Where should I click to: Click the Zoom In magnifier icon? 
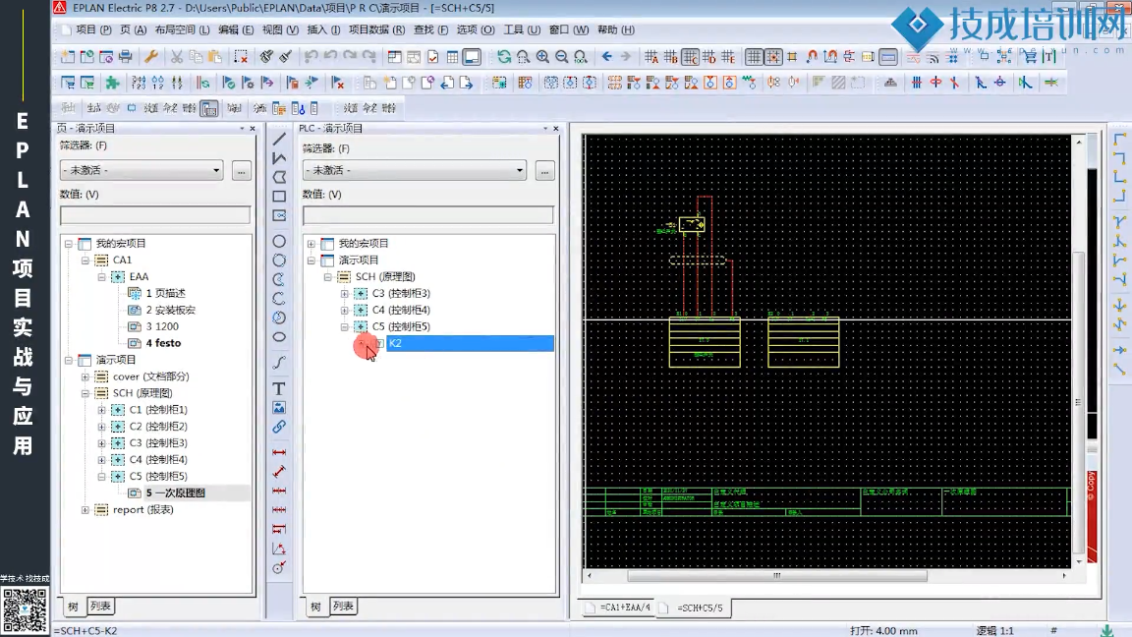(542, 56)
